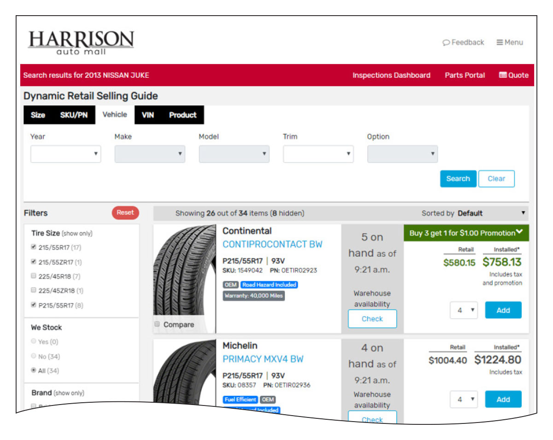This screenshot has width=553, height=440.
Task: Click the blue Search button
Action: 458,179
